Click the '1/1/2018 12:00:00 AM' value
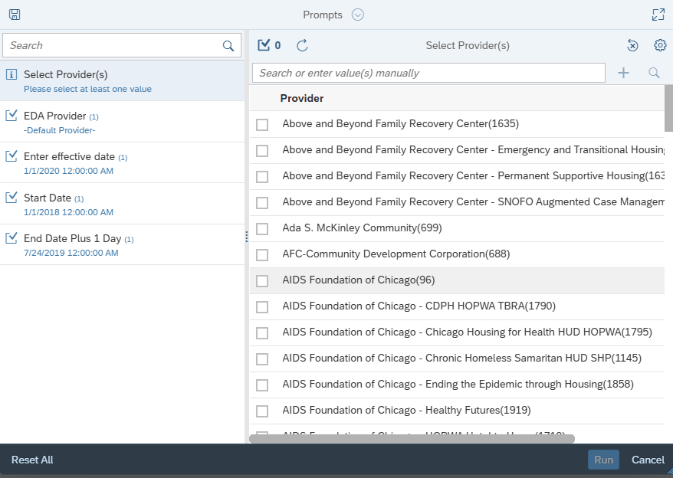This screenshot has height=478, width=673. (69, 212)
